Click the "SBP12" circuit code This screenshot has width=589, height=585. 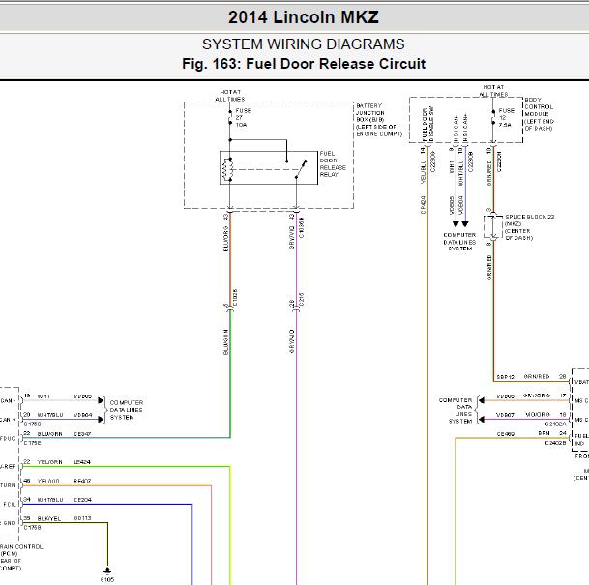[x=505, y=376]
